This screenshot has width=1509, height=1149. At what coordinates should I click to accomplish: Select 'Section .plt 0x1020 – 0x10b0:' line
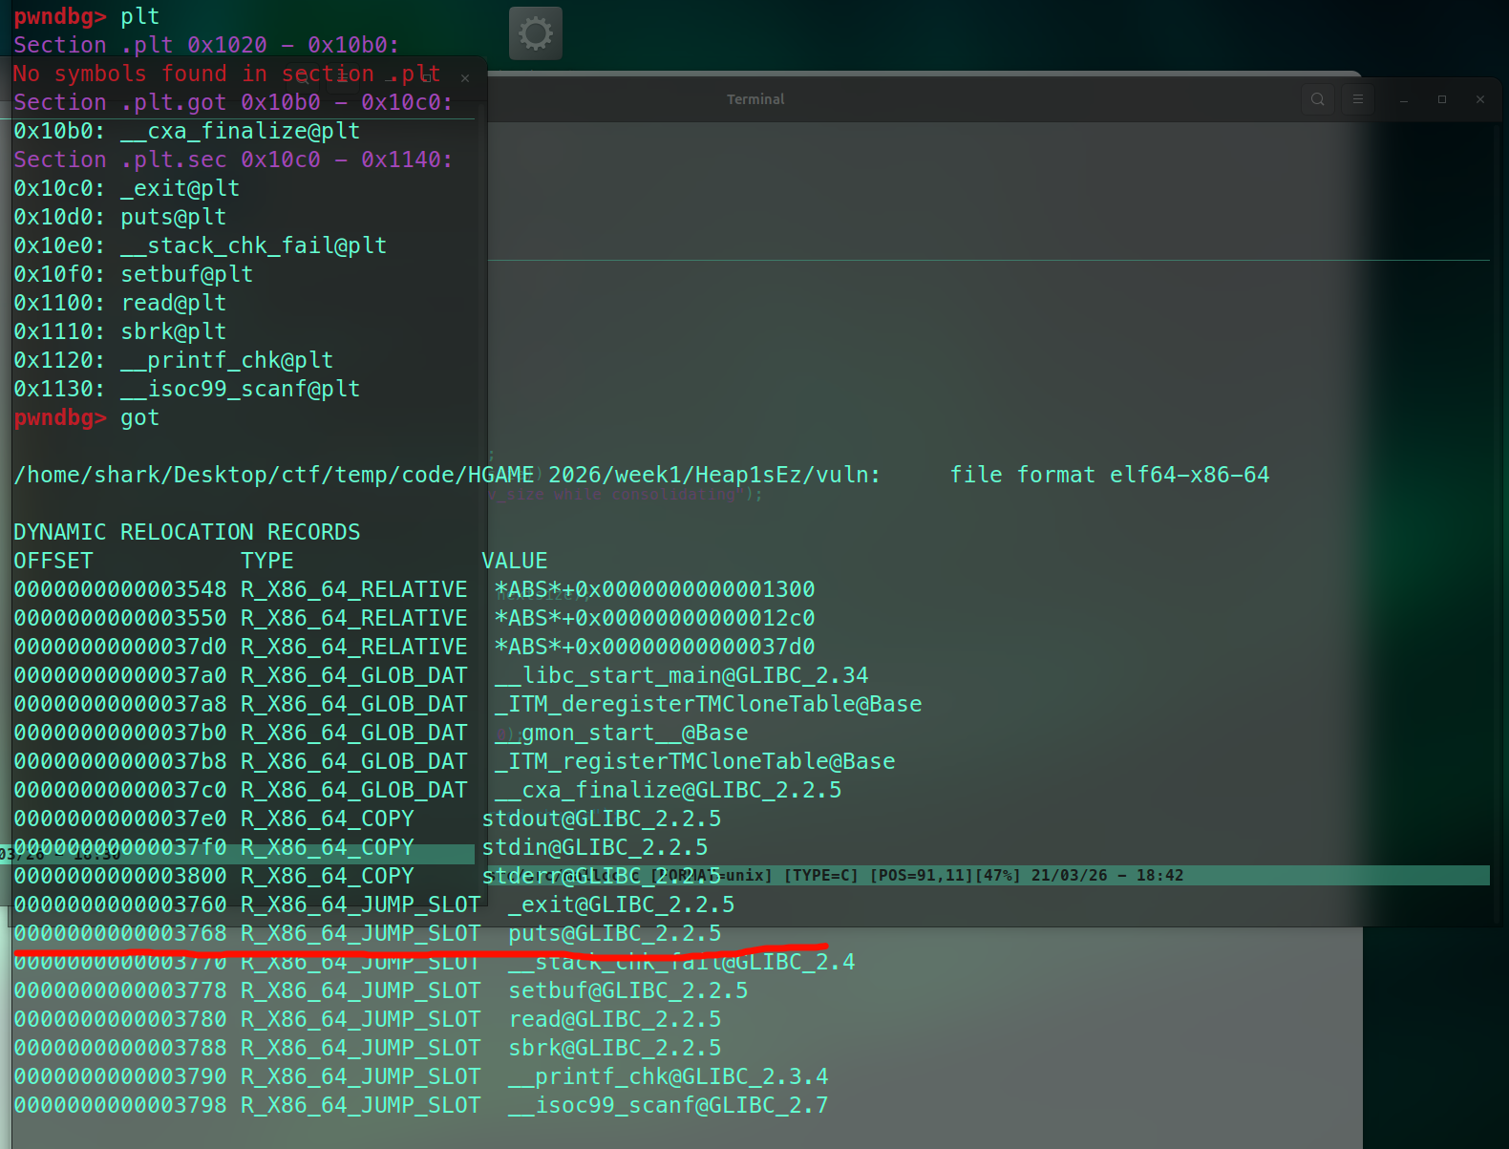pos(206,45)
